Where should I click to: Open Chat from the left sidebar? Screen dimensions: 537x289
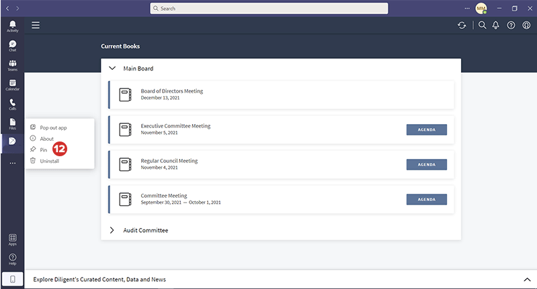(x=12, y=46)
